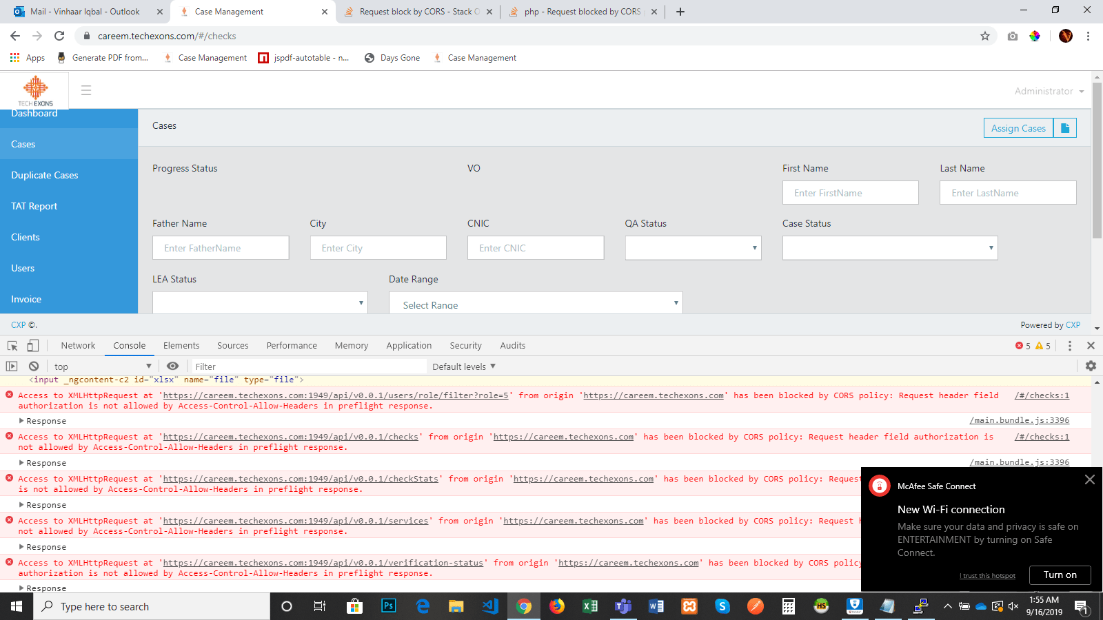
Task: Open Photoshop from the taskbar
Action: (x=389, y=606)
